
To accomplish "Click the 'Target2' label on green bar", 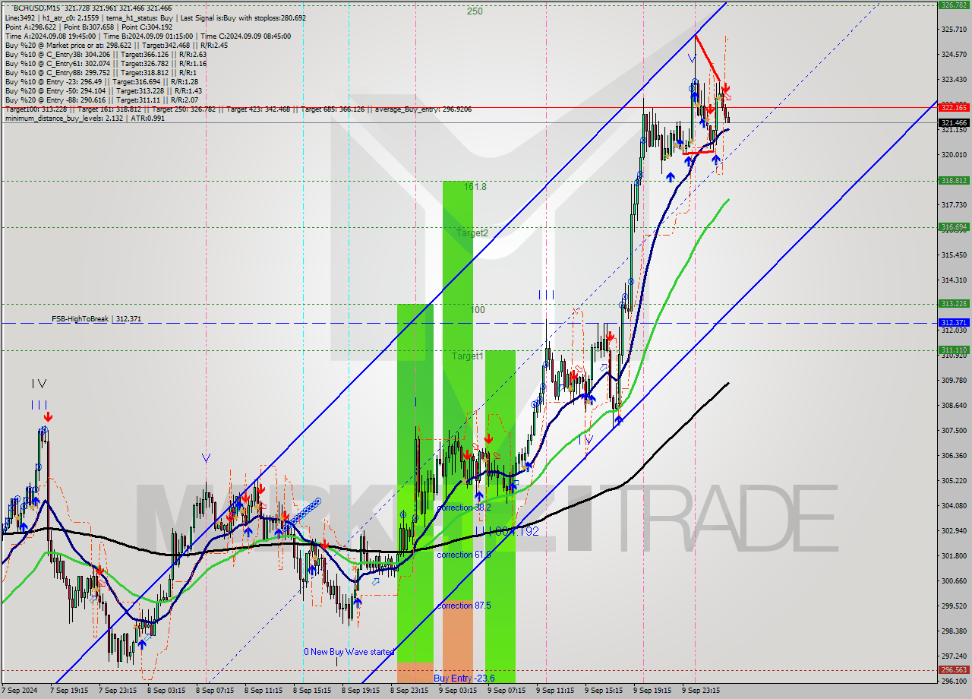I will pyautogui.click(x=472, y=233).
